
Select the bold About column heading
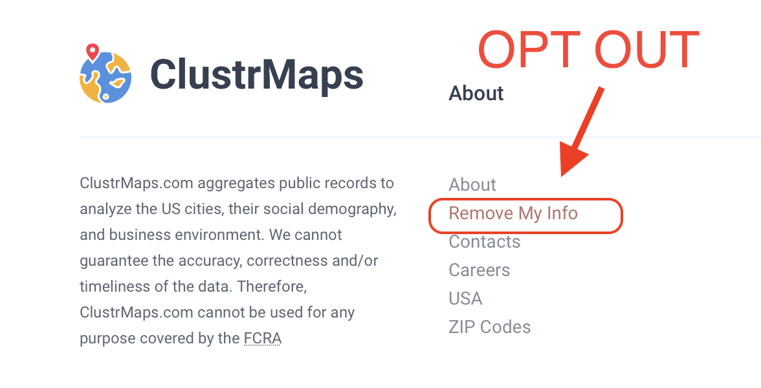tap(476, 93)
